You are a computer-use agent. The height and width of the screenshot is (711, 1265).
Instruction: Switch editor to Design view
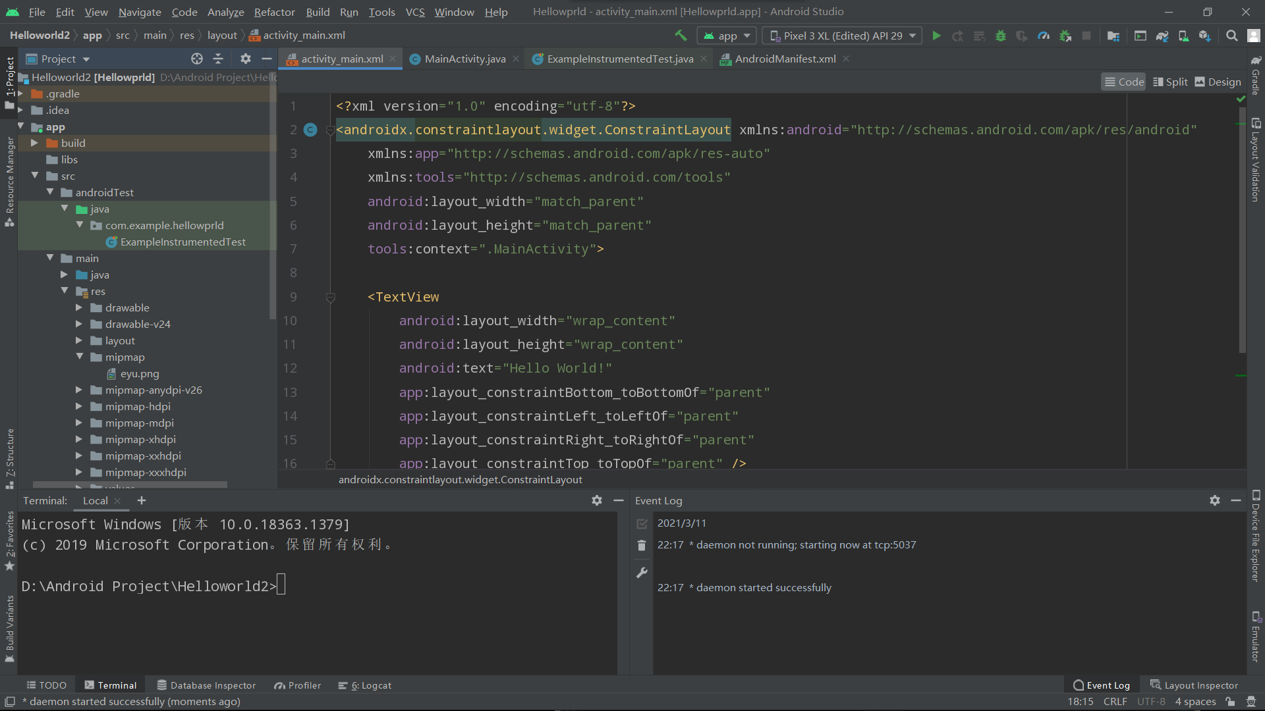click(x=1218, y=82)
